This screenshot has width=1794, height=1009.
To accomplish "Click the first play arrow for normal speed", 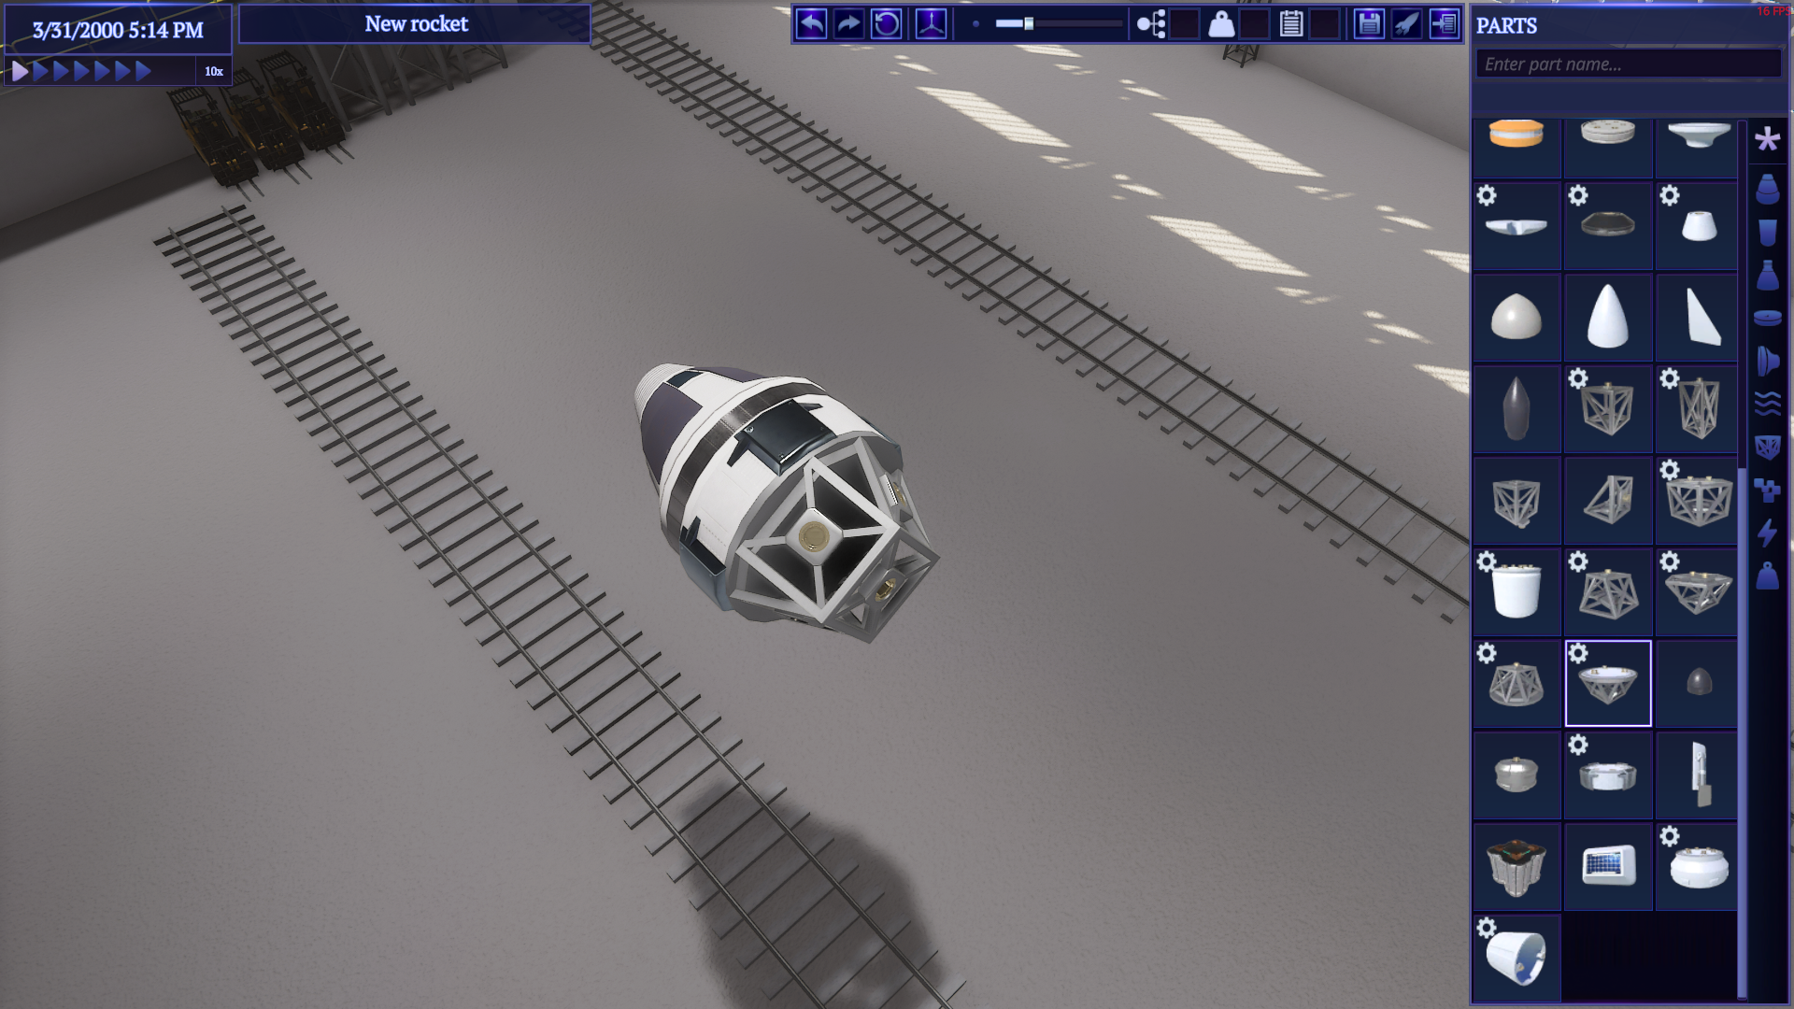I will coord(20,71).
